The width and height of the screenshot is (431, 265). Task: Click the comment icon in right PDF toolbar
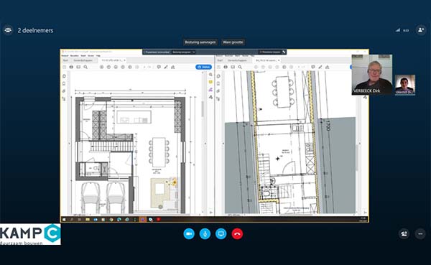[313, 67]
